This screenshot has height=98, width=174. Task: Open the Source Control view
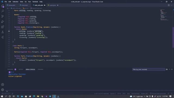click(2, 16)
